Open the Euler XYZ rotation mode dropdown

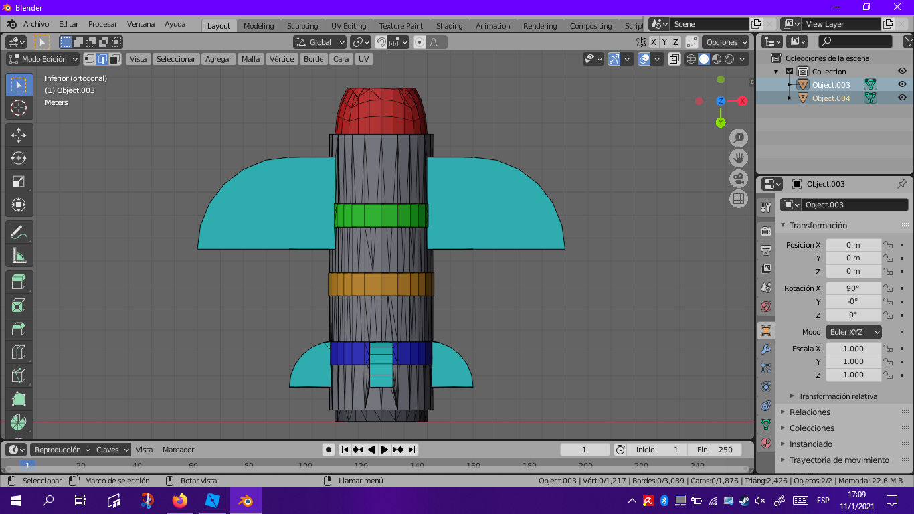pyautogui.click(x=854, y=332)
